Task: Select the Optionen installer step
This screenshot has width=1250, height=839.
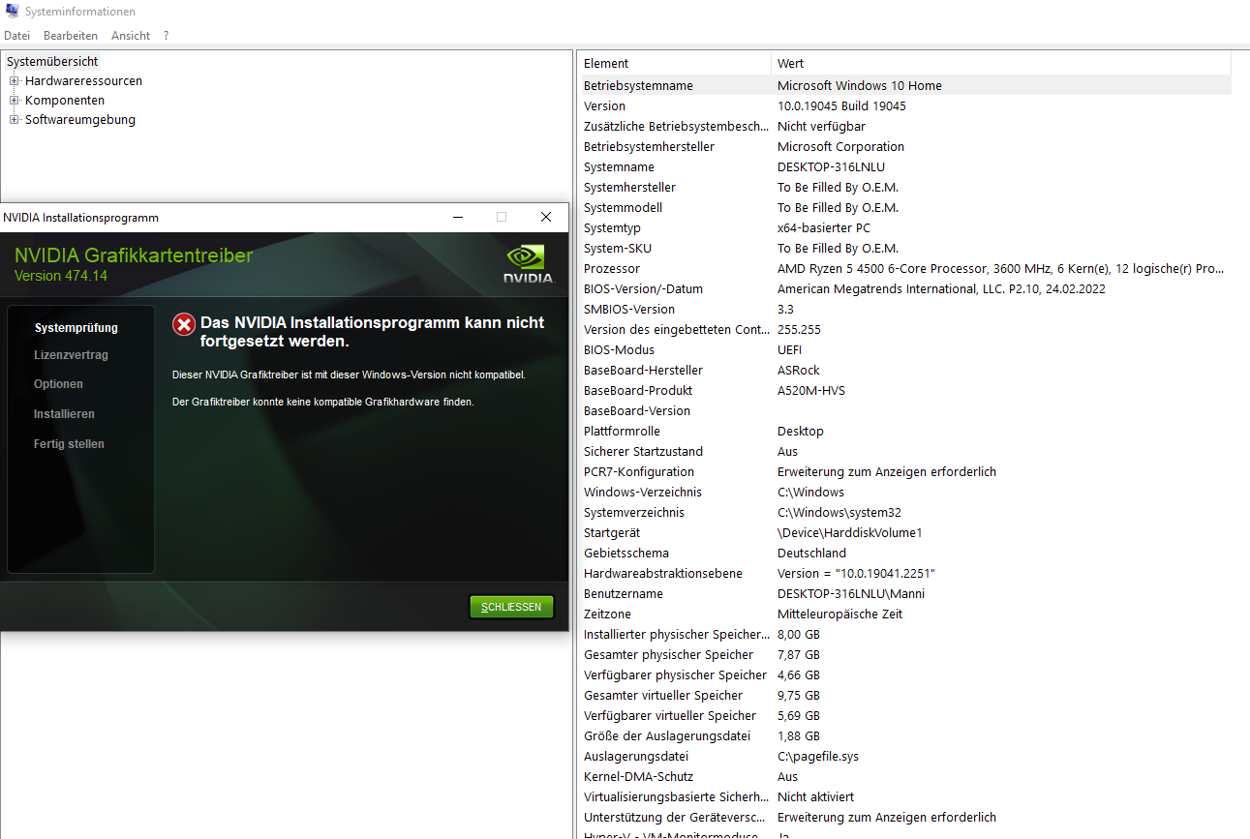Action: pyautogui.click(x=58, y=384)
